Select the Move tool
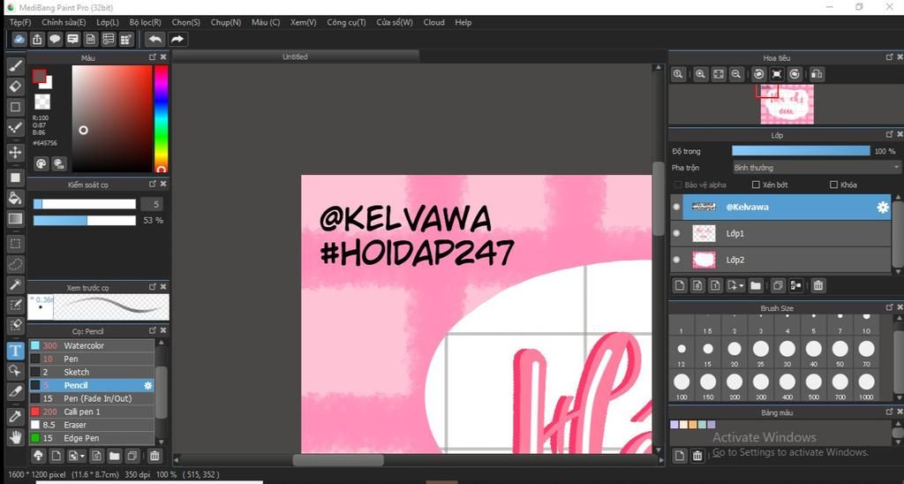This screenshot has width=904, height=484. tap(16, 152)
